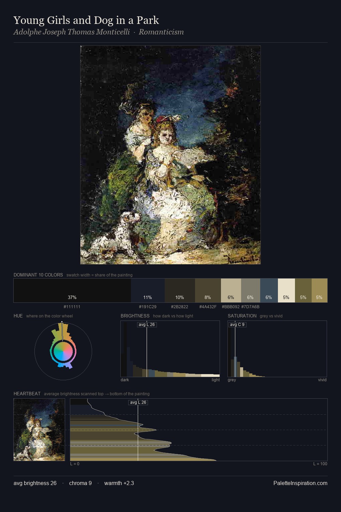Click 'avg brightness 26' in the footer

35,483
